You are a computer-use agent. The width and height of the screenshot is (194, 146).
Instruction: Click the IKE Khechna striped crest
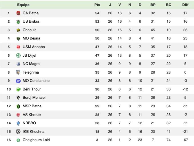pos(18,132)
